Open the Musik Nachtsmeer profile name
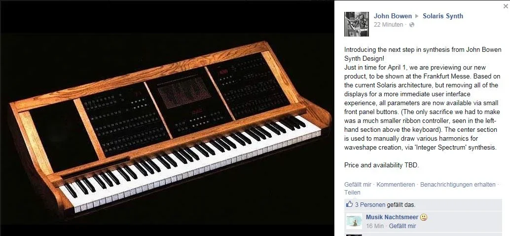Screen dimensions: 510x236 coord(392,217)
